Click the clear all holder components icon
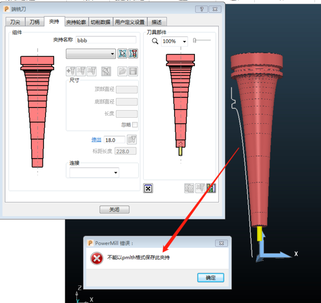The image size is (321, 303). [x=92, y=71]
